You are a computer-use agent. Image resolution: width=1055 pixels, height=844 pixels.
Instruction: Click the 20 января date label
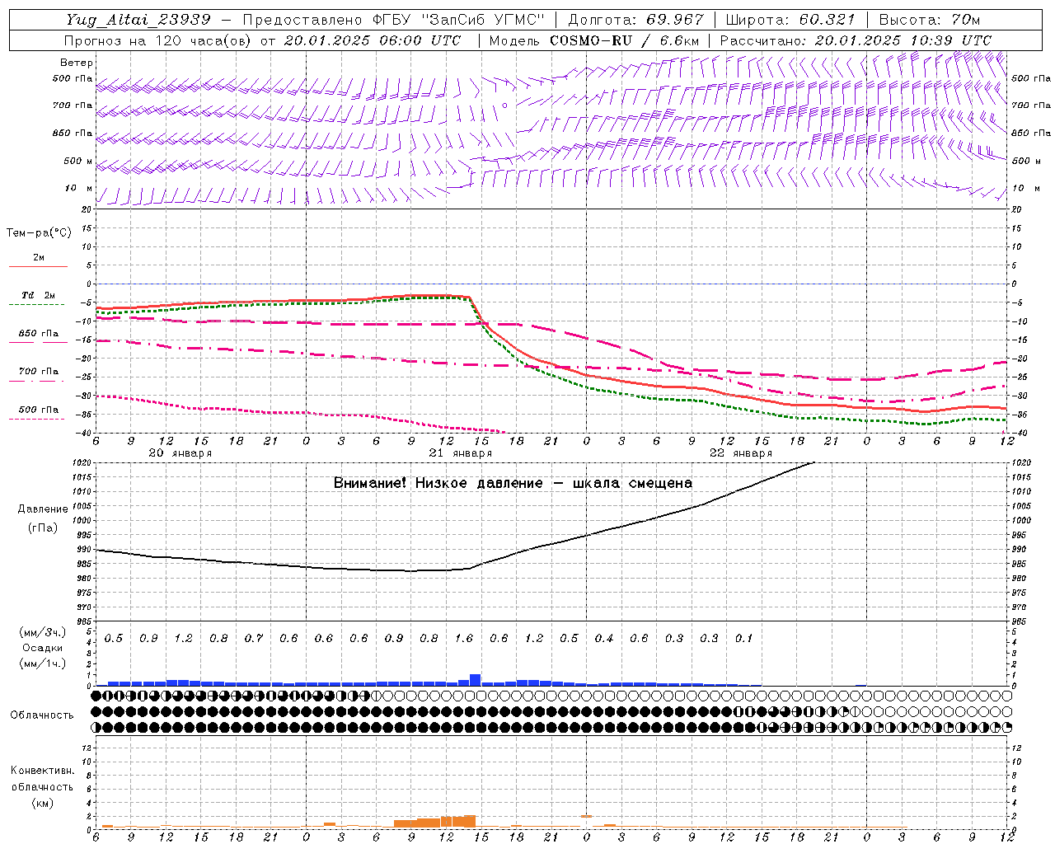click(181, 453)
